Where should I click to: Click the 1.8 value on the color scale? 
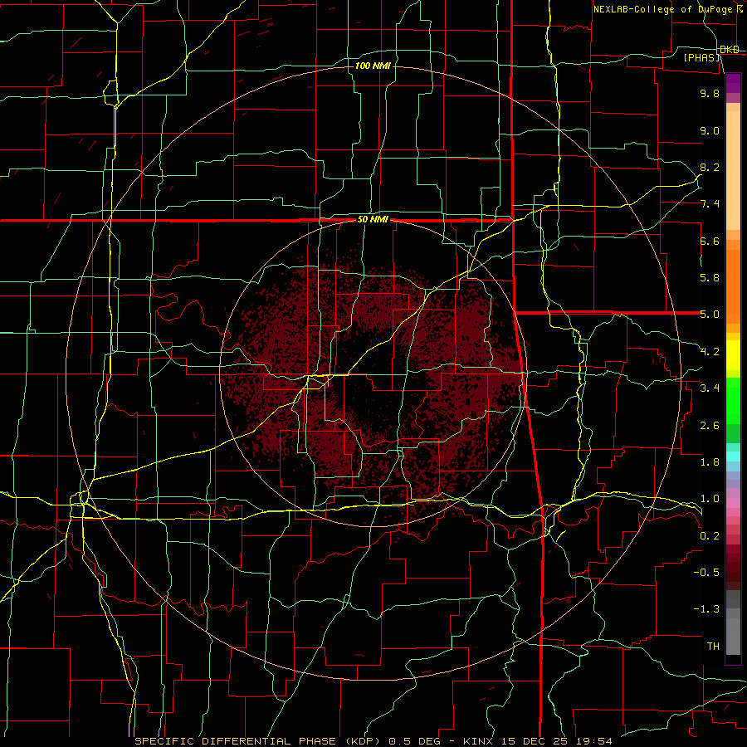(710, 462)
